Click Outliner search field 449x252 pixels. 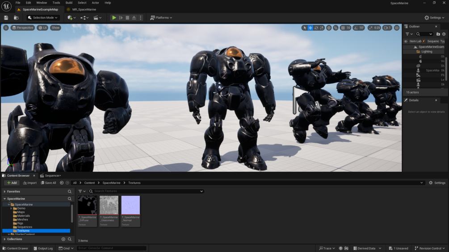tap(424, 34)
